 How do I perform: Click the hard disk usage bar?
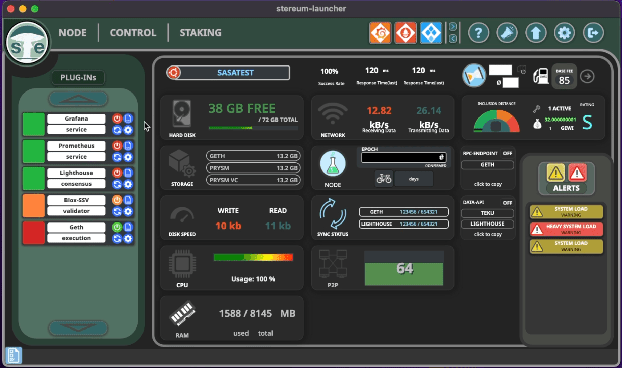click(253, 128)
